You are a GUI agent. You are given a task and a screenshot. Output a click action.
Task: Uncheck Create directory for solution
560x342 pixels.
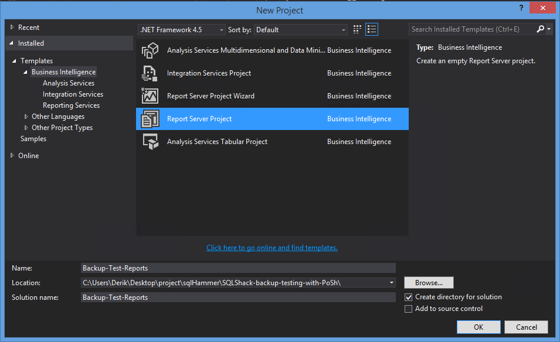(x=408, y=297)
